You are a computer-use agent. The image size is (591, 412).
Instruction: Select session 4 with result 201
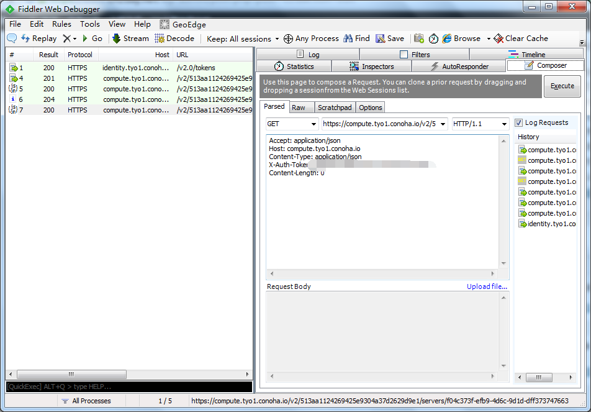click(x=129, y=78)
